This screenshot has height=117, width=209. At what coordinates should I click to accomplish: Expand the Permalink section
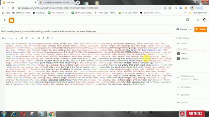coord(178,87)
